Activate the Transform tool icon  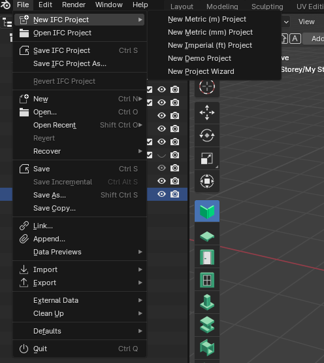click(x=207, y=181)
